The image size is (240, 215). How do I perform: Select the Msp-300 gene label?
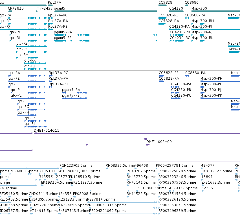[199, 8]
